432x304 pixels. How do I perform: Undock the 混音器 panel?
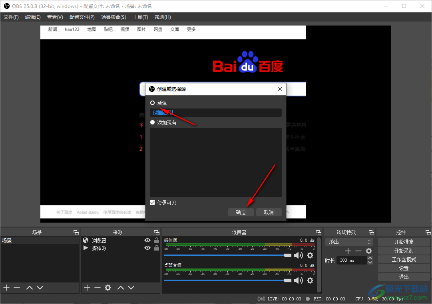pyautogui.click(x=319, y=233)
